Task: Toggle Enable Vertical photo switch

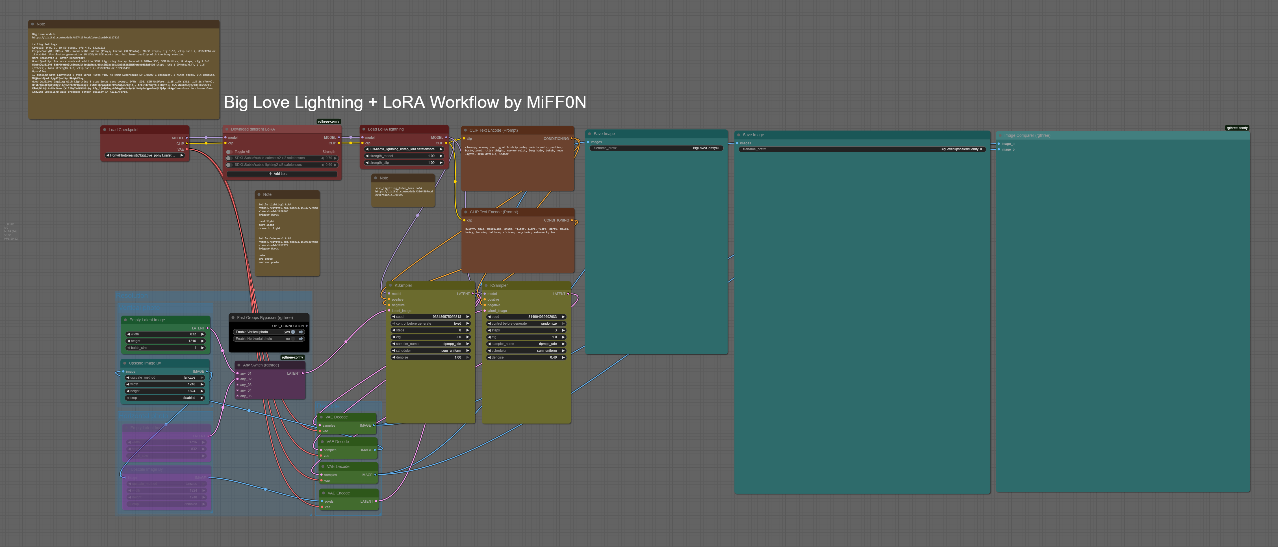Action: pos(293,332)
